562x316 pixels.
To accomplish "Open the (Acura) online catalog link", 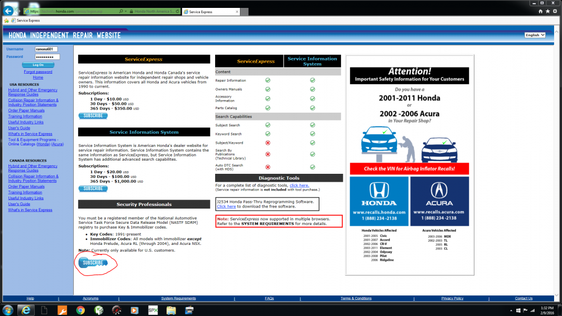I will tap(57, 144).
